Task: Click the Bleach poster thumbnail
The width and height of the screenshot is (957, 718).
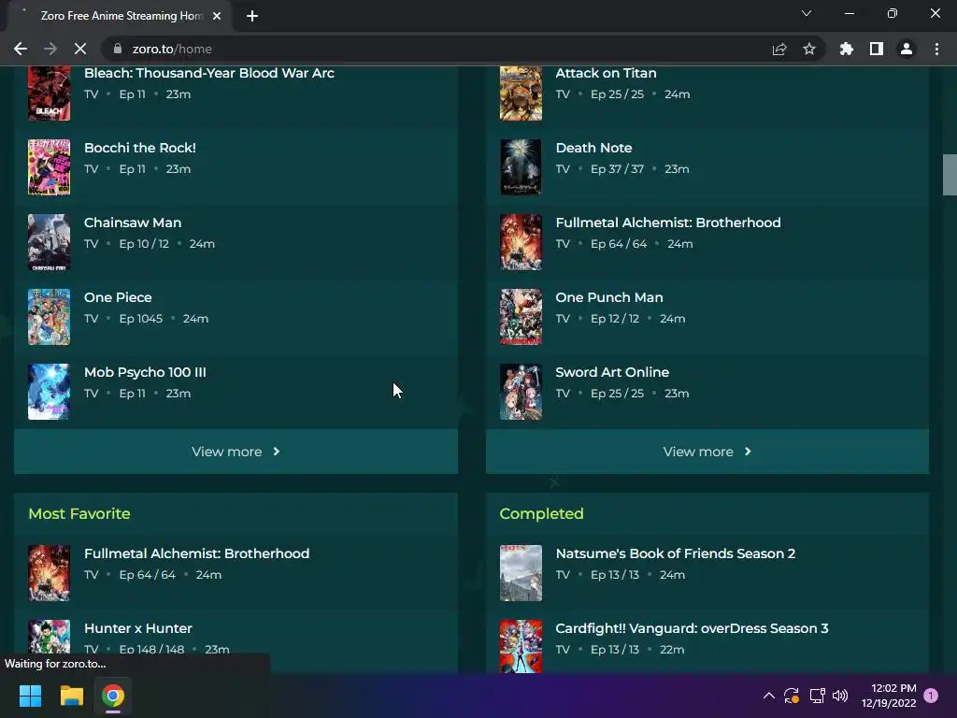Action: tap(49, 93)
